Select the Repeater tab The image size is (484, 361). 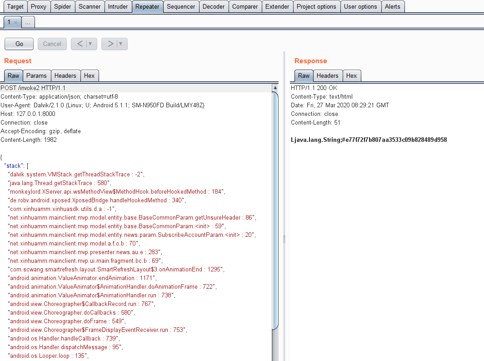point(147,6)
